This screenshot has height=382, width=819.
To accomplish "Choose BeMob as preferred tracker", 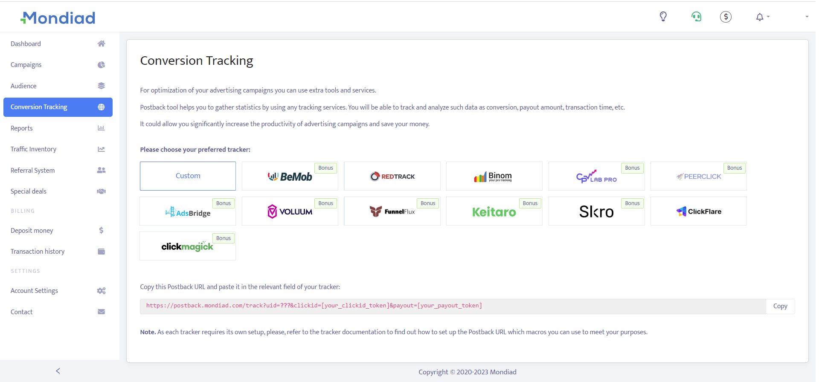I will (x=290, y=176).
